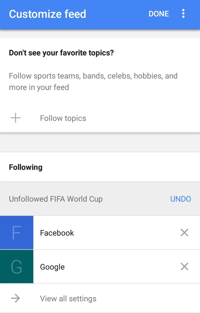Click the arrow icon beside View all settings

16,299
